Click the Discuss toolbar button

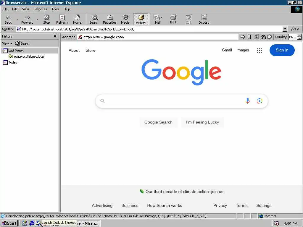click(x=204, y=19)
